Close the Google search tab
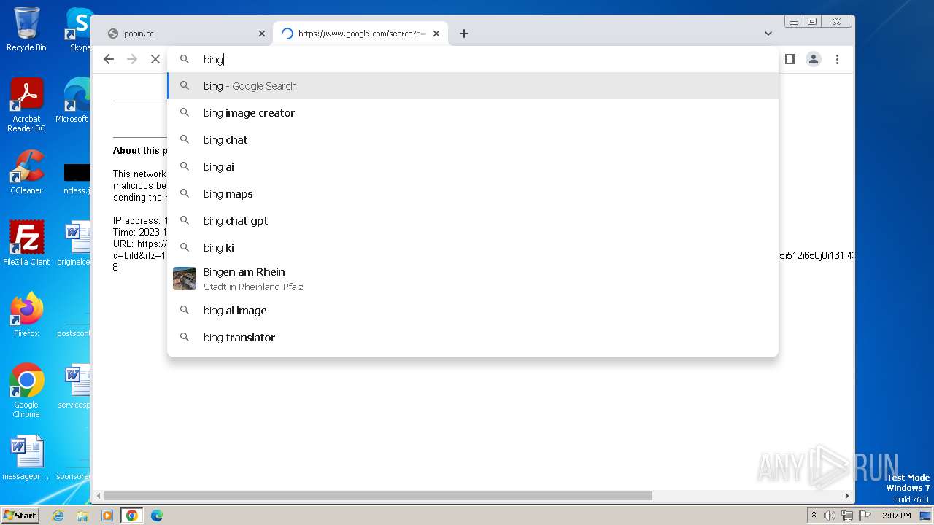Image resolution: width=934 pixels, height=525 pixels. 436,34
